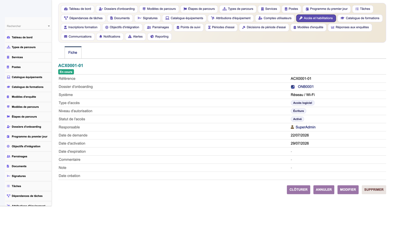Open Catalogue équipements top pill
The height and width of the screenshot is (243, 393).
[184, 18]
